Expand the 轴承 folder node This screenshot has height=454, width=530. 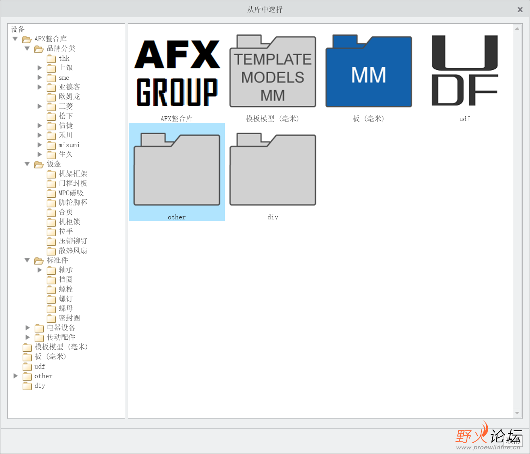pos(39,270)
